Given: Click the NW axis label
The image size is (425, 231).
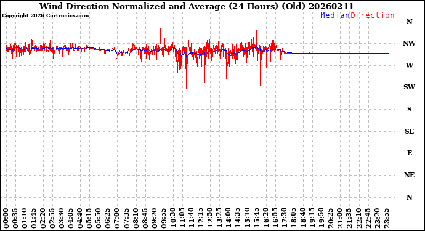Looking at the screenshot, I should tap(409, 43).
